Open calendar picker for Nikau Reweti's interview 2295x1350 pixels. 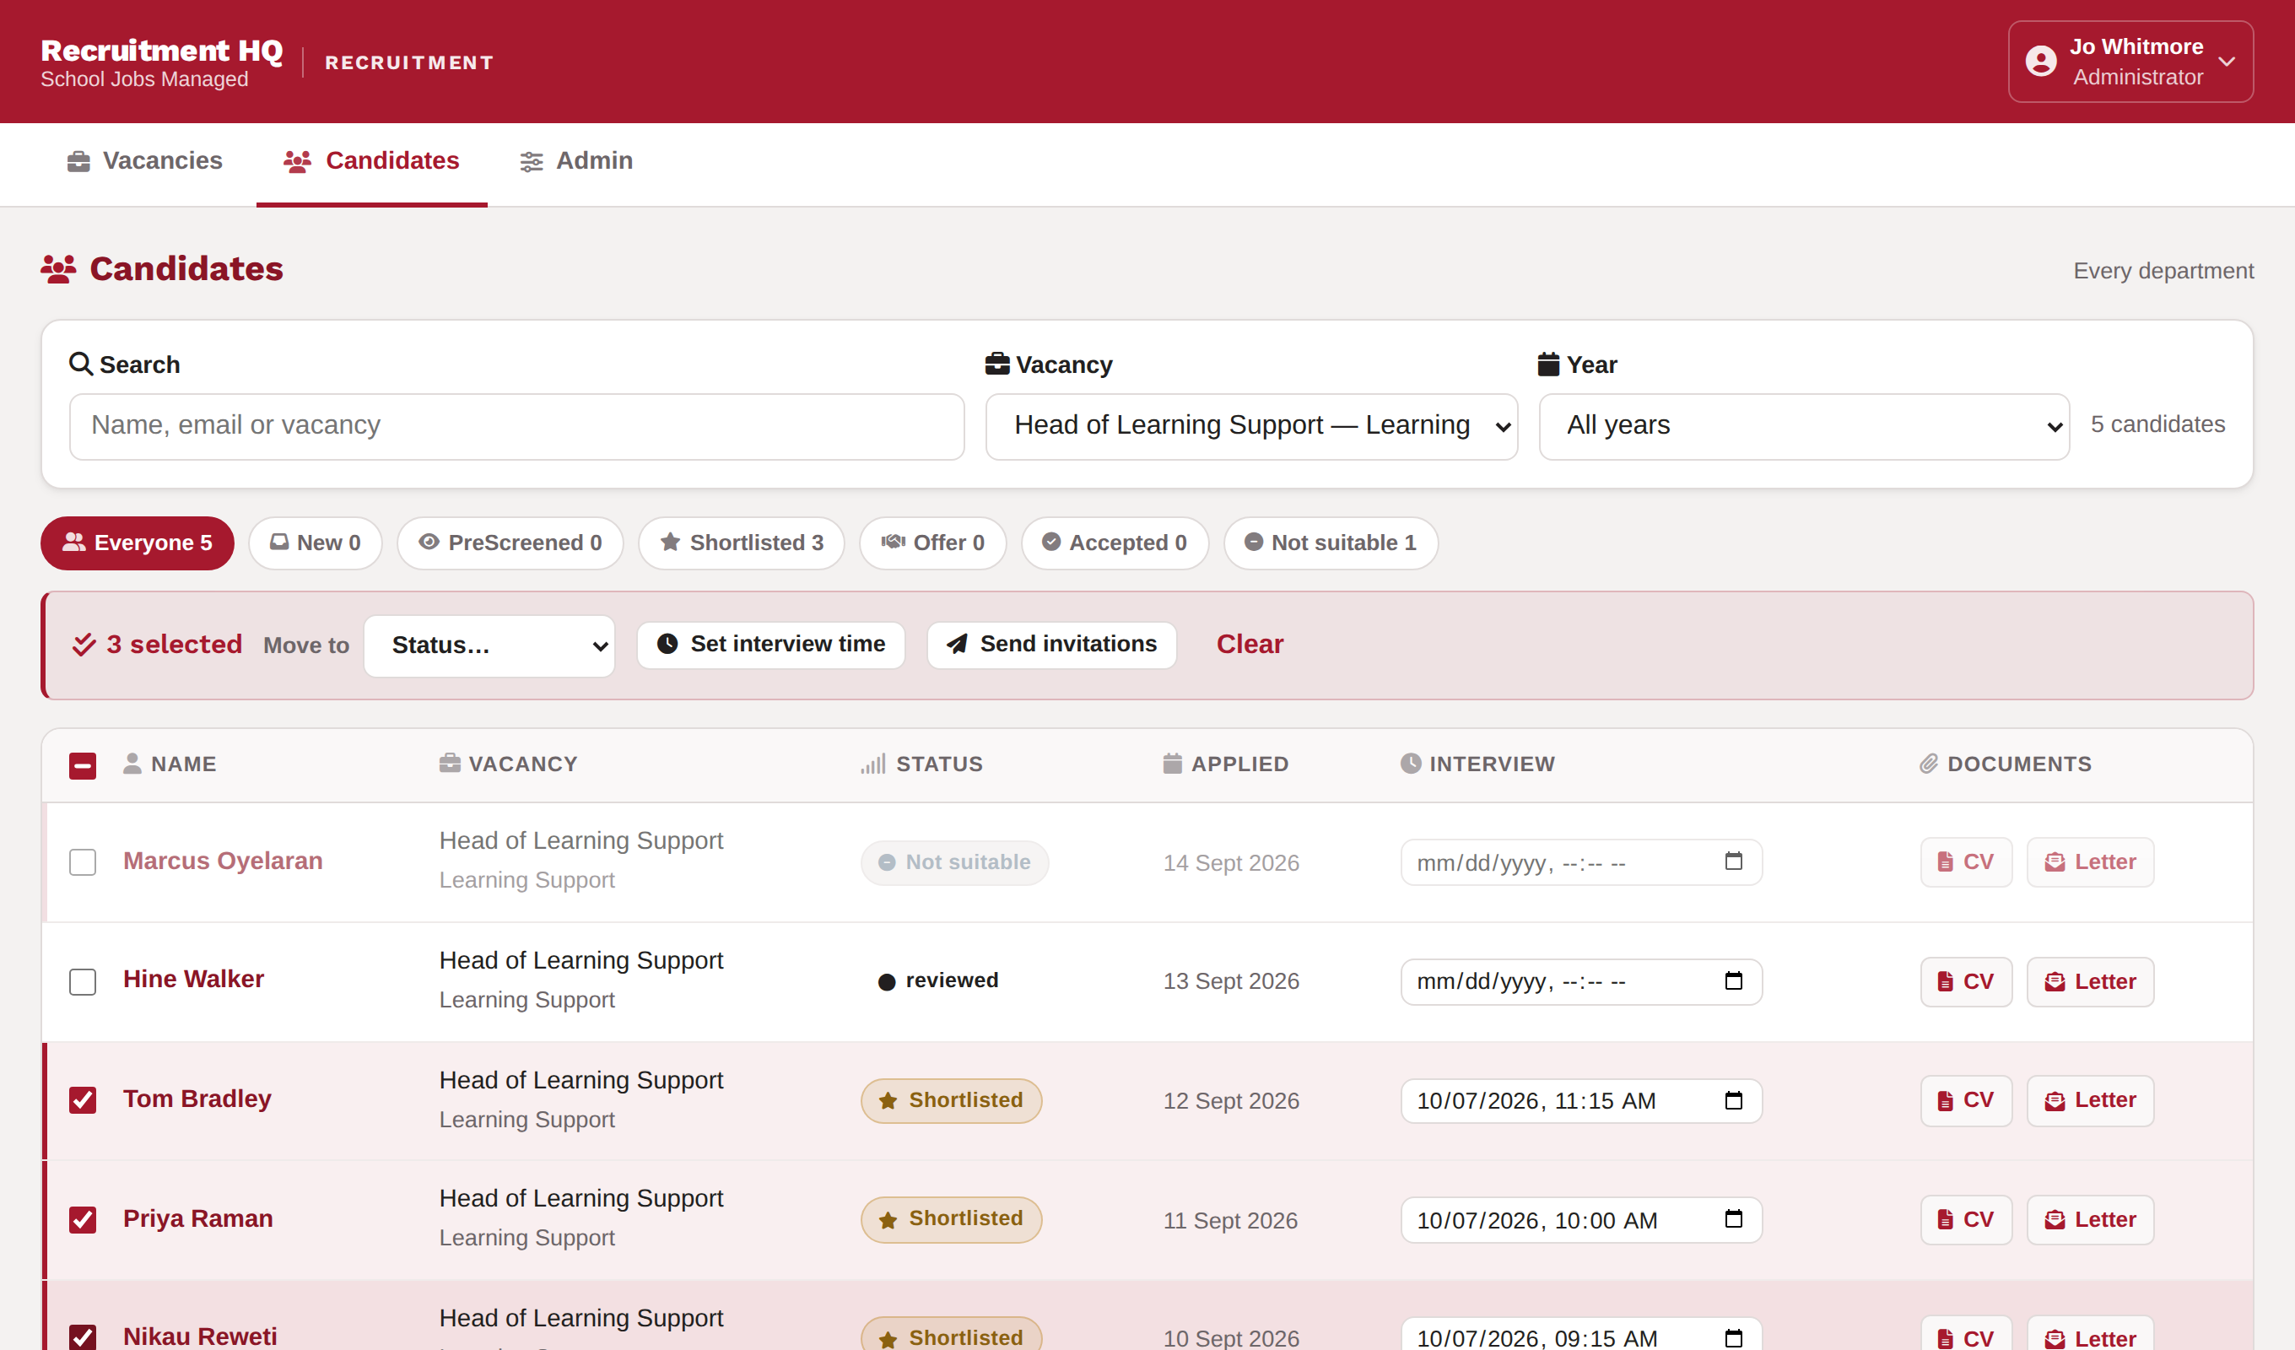1733,1338
